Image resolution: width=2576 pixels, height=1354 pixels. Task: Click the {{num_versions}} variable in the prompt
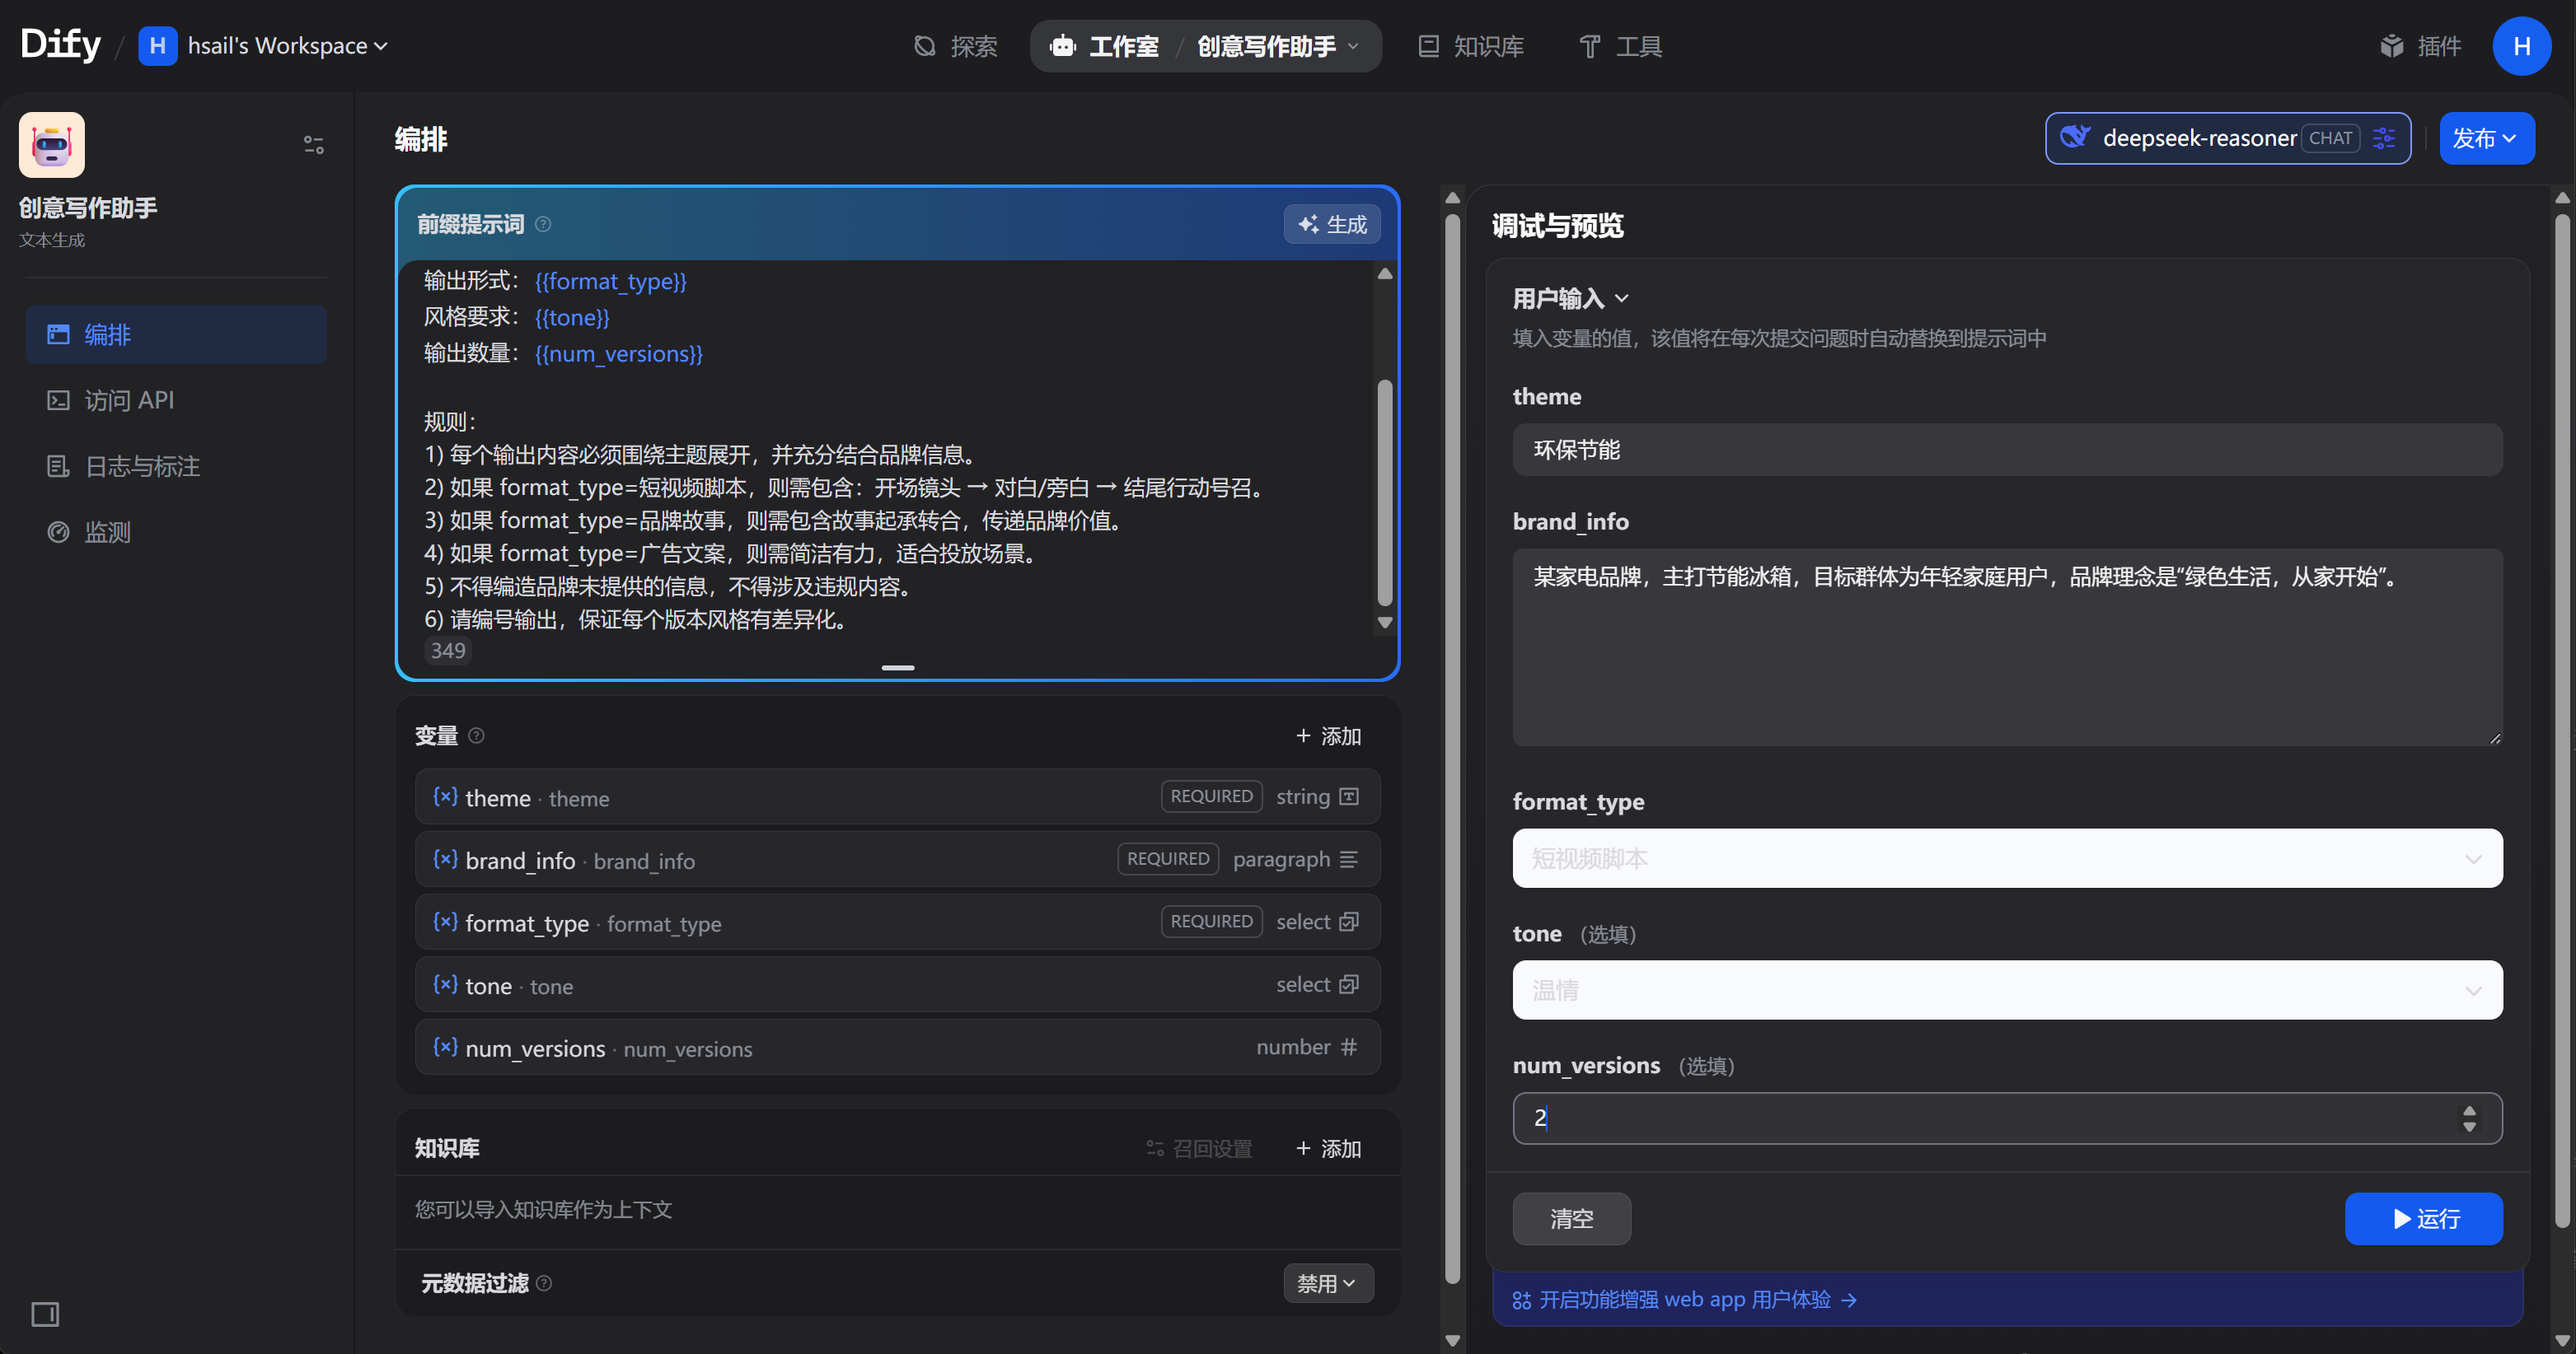click(x=618, y=354)
